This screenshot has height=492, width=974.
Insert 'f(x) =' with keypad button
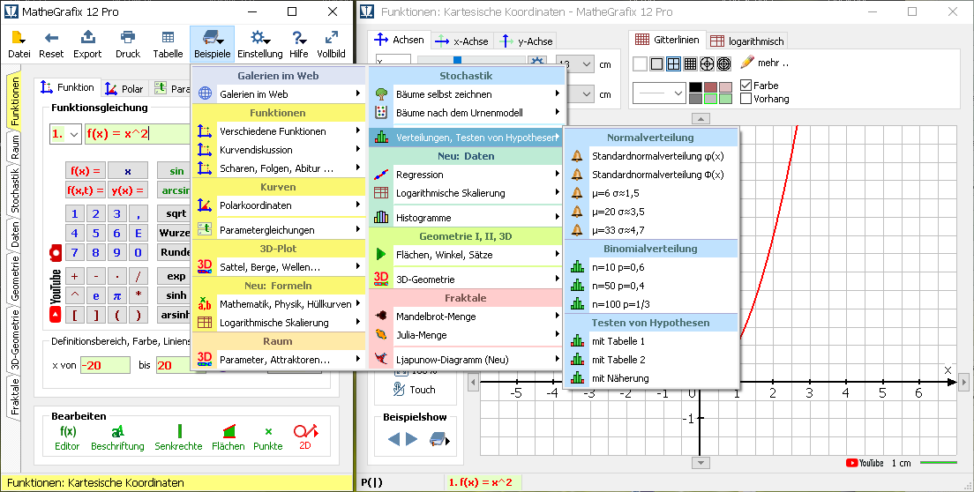pos(85,171)
